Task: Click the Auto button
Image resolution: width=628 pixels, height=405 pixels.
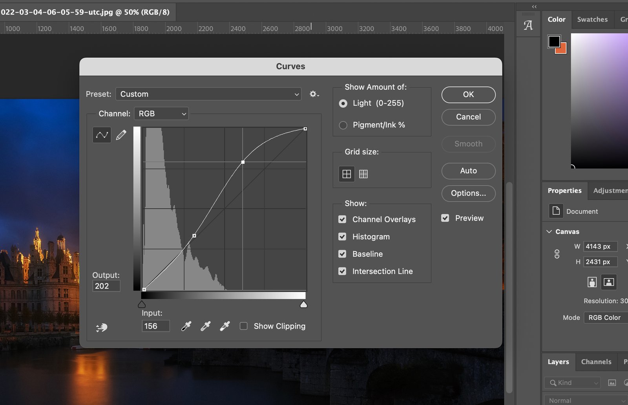Action: 468,171
